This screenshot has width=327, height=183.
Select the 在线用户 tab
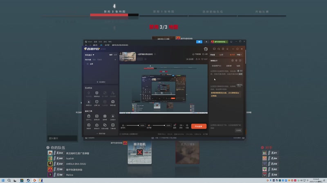click(x=216, y=66)
